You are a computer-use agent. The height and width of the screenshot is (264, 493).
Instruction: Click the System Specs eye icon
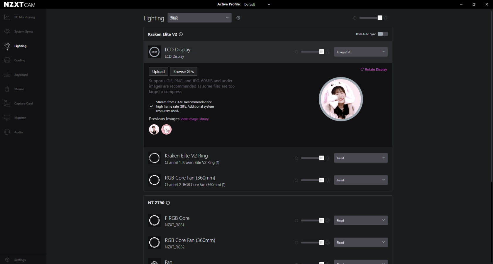click(x=7, y=32)
